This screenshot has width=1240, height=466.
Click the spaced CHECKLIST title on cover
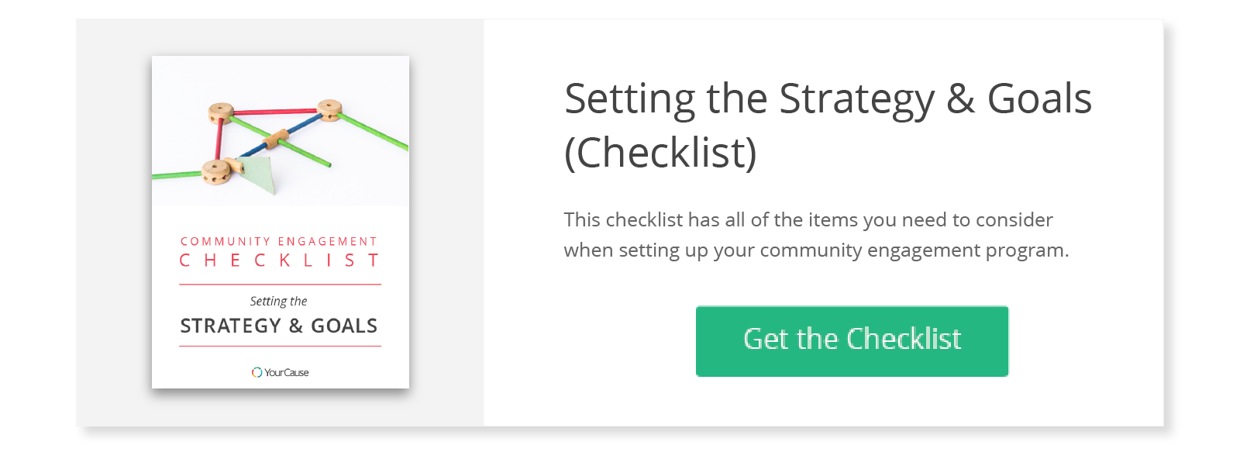point(279,261)
